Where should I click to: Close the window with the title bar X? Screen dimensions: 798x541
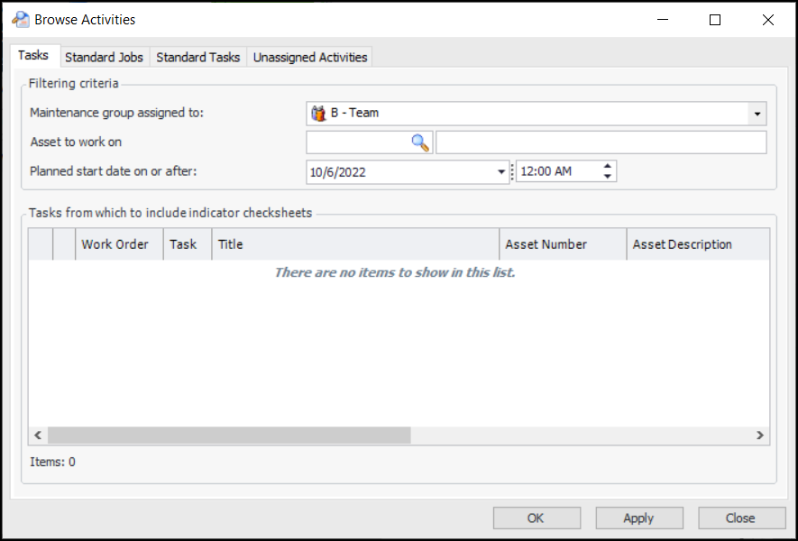click(768, 20)
